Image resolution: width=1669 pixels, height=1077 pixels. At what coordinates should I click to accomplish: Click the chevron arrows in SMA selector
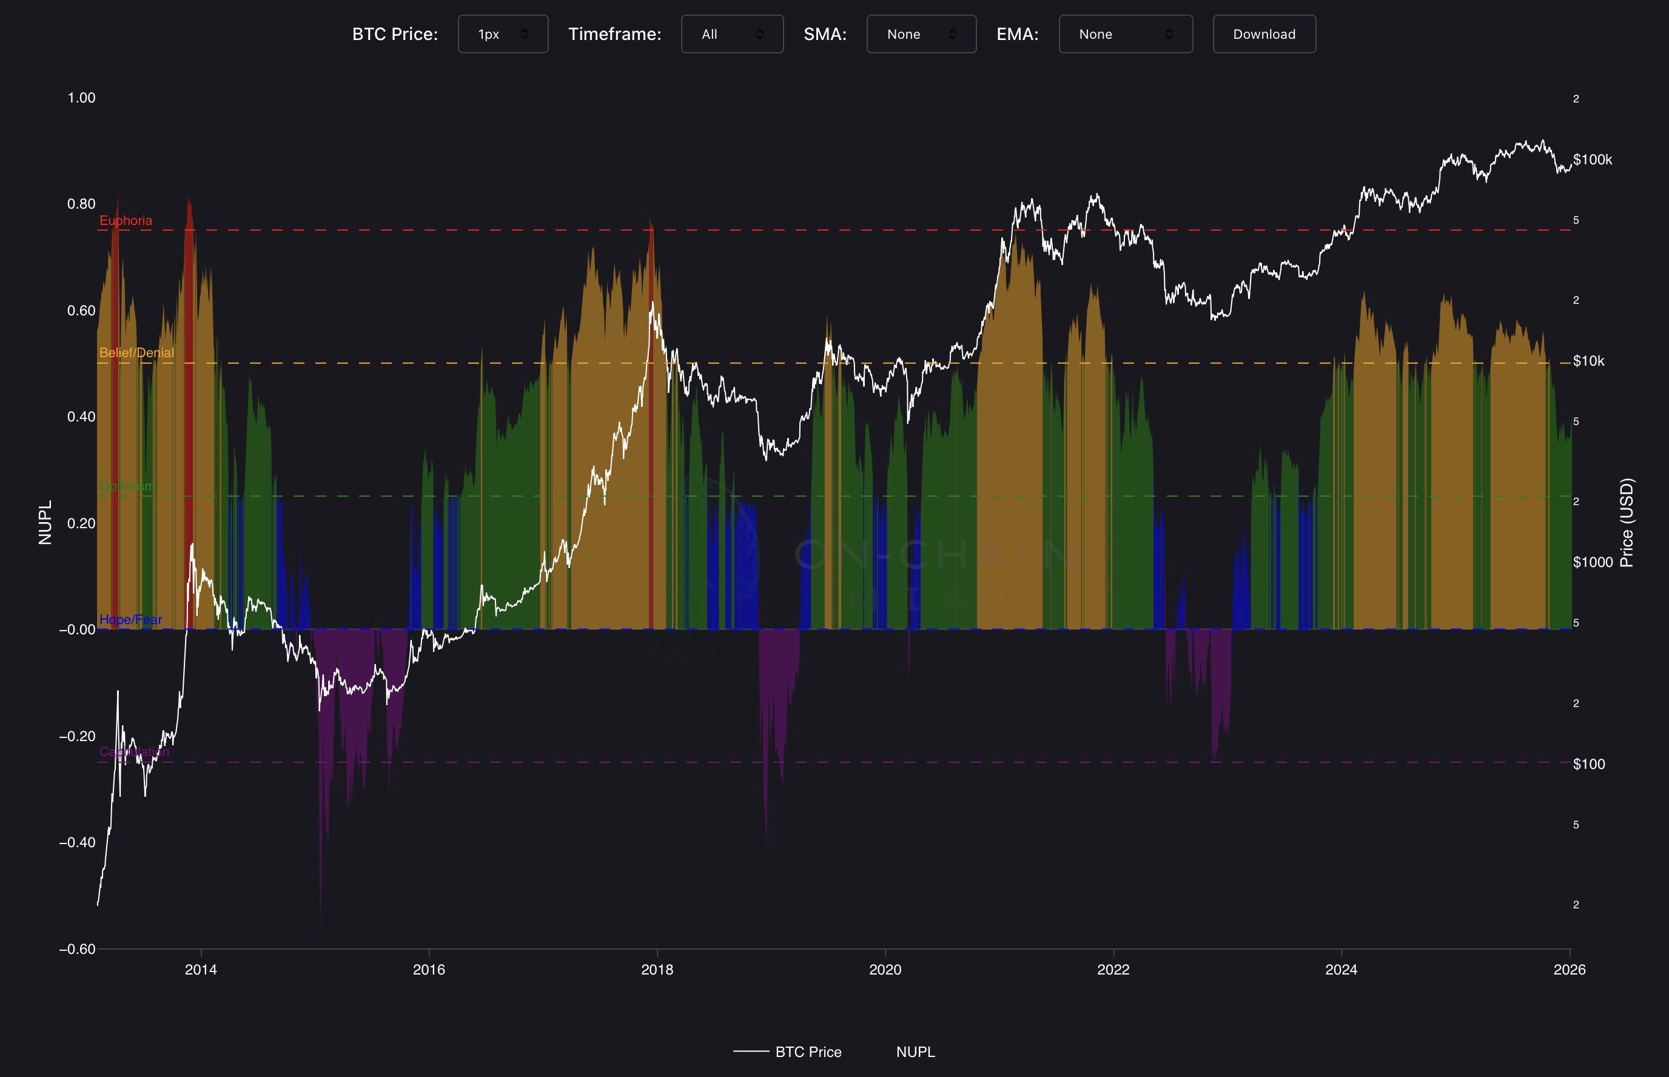pyautogui.click(x=952, y=35)
